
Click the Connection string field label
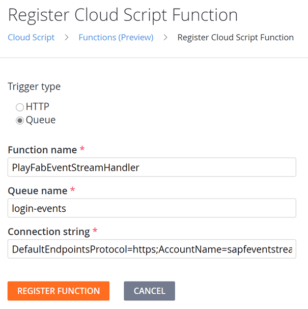coord(49,232)
